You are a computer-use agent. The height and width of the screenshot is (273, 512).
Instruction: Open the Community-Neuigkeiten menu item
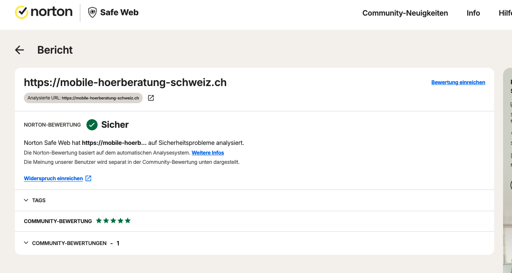(405, 13)
